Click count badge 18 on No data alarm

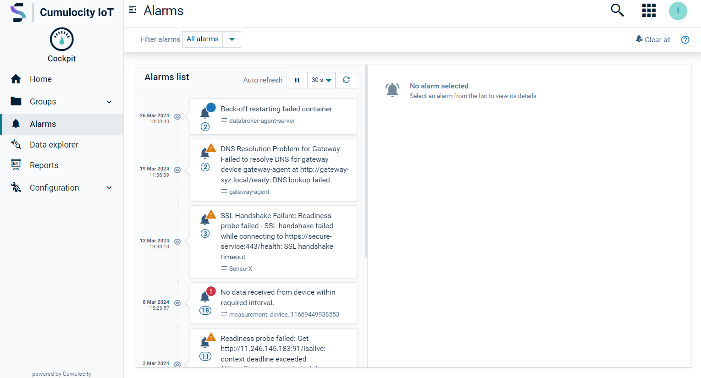coord(205,310)
